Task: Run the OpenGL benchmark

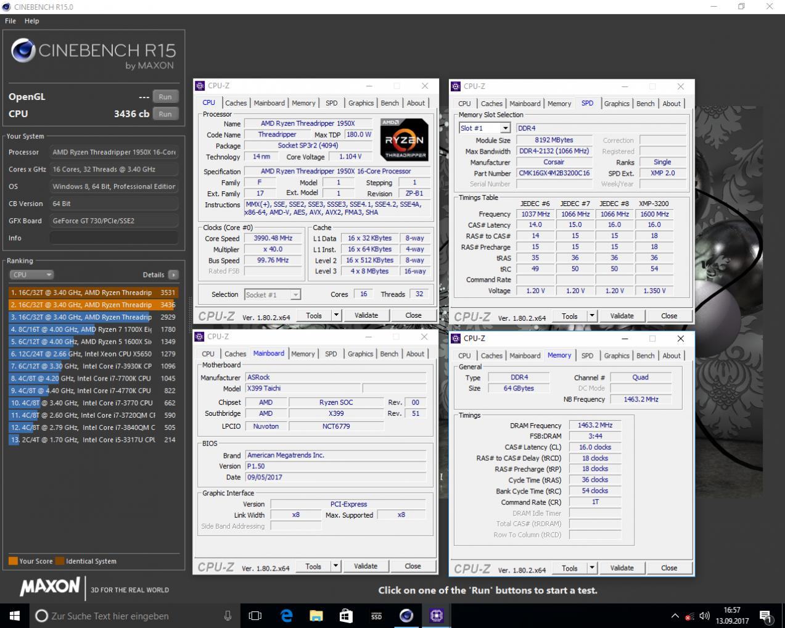Action: point(165,97)
